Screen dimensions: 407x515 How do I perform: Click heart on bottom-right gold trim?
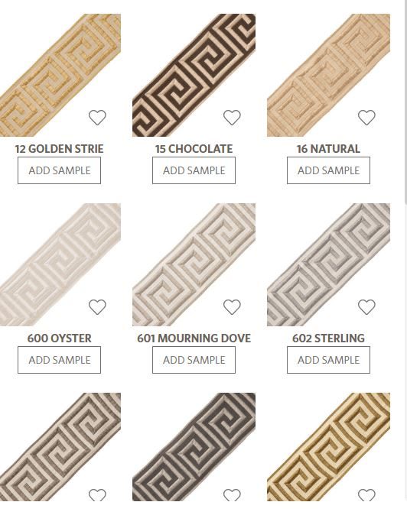point(366,494)
